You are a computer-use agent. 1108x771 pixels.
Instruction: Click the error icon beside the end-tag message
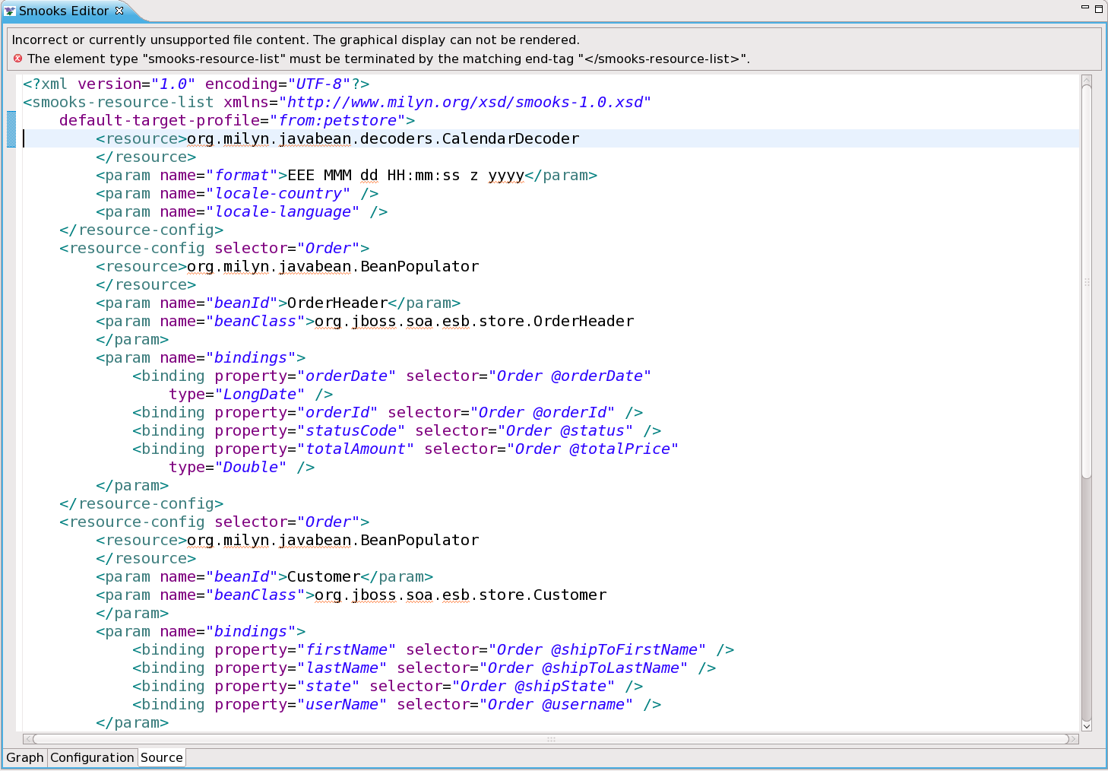click(x=17, y=59)
